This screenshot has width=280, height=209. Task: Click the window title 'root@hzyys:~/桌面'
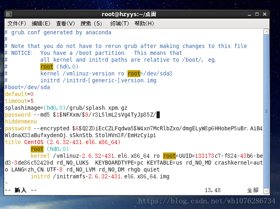129,14
